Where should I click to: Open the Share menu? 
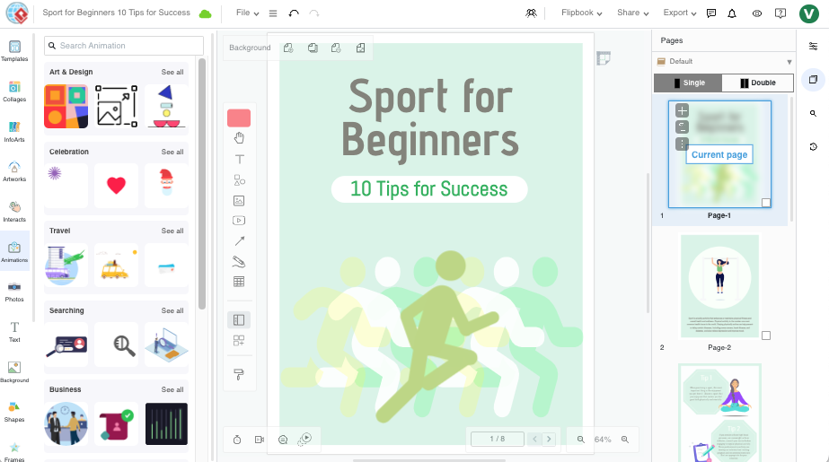[x=633, y=13]
